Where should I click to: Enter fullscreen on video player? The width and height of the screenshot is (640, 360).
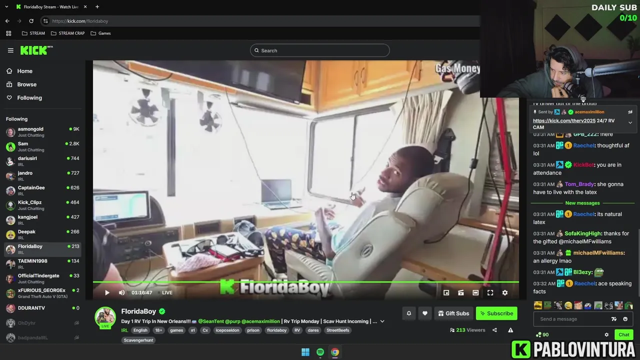[490, 292]
